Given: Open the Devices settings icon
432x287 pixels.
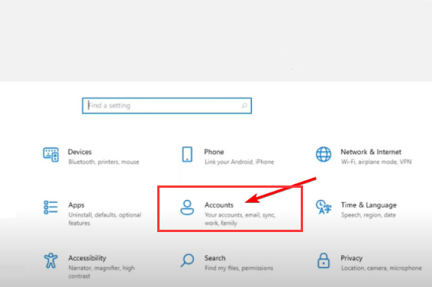Looking at the screenshot, I should point(50,154).
